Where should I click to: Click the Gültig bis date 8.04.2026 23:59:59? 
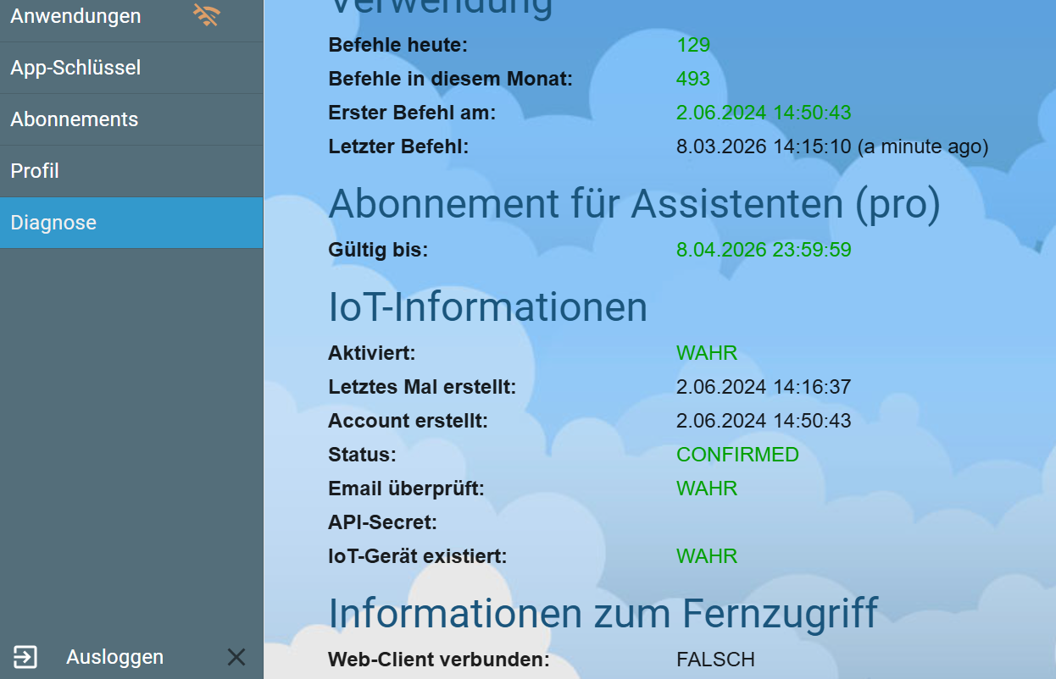(x=764, y=250)
